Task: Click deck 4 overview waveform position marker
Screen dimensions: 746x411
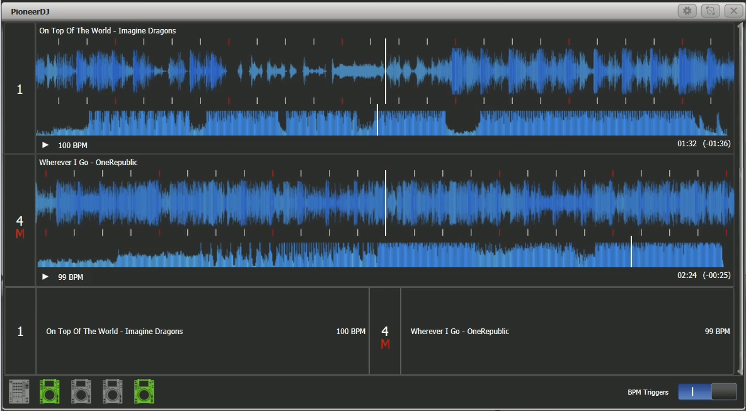Action: coord(631,252)
